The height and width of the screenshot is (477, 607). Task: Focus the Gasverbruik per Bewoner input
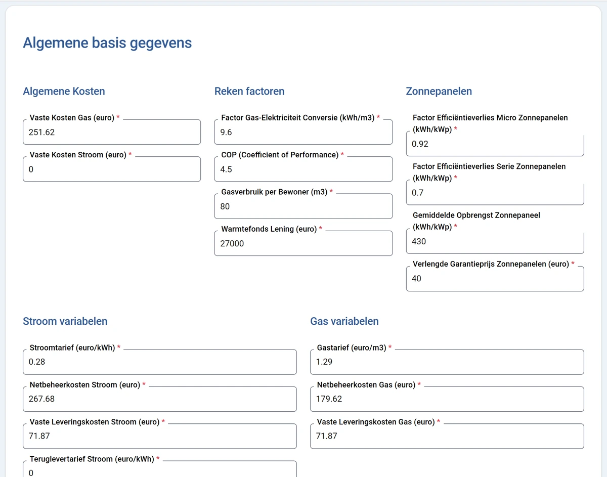pos(303,206)
